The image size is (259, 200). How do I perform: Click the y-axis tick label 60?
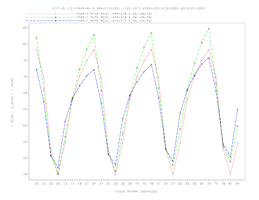click(25, 125)
